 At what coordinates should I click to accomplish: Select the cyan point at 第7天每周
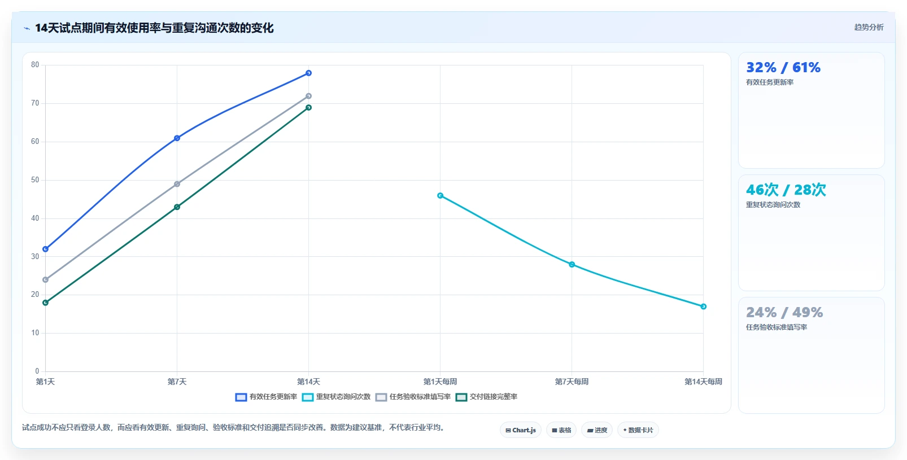pyautogui.click(x=572, y=265)
